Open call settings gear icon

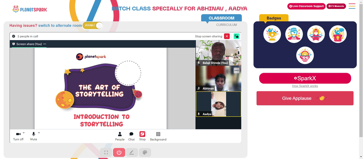coord(14,36)
